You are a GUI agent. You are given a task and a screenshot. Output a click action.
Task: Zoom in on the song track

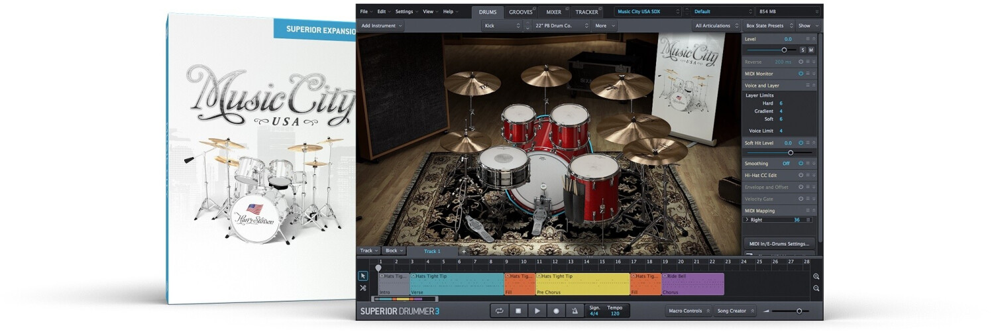point(816,276)
